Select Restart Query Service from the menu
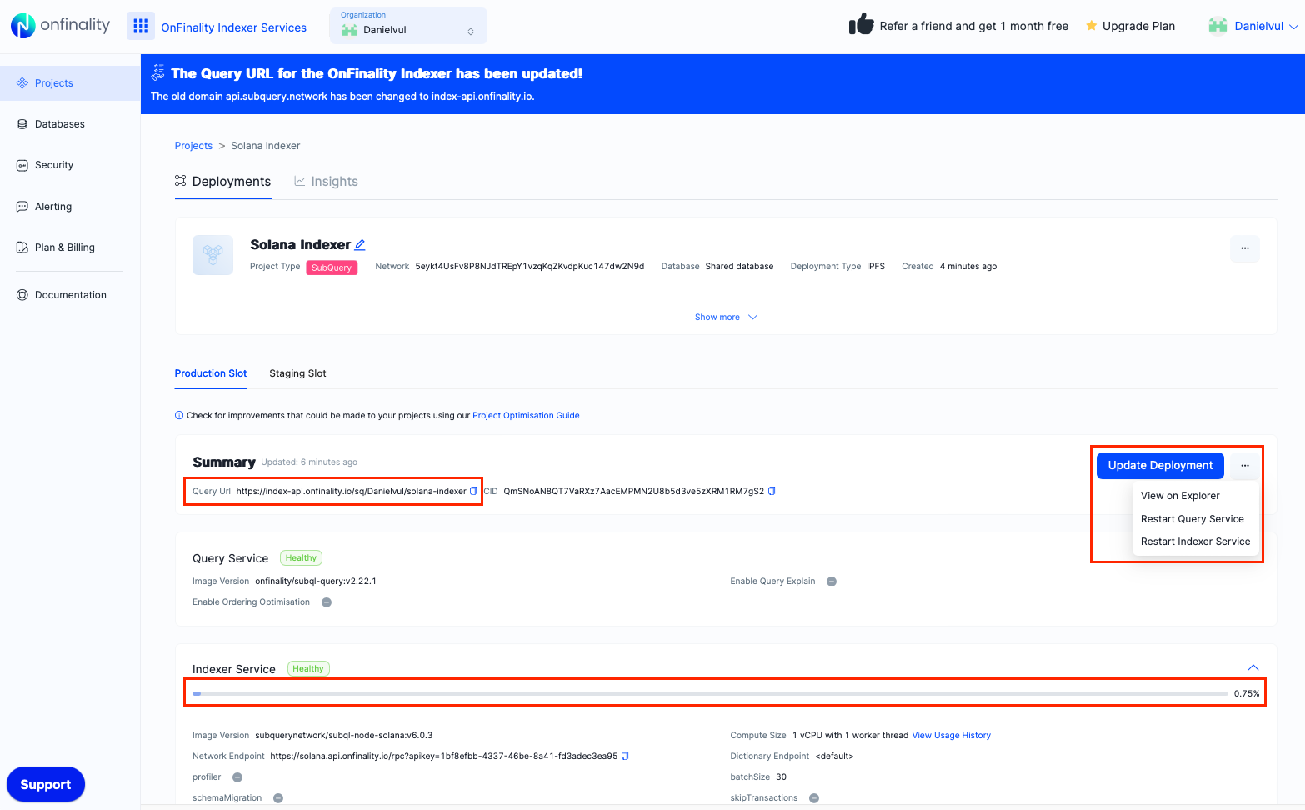The width and height of the screenshot is (1305, 810). click(x=1192, y=518)
